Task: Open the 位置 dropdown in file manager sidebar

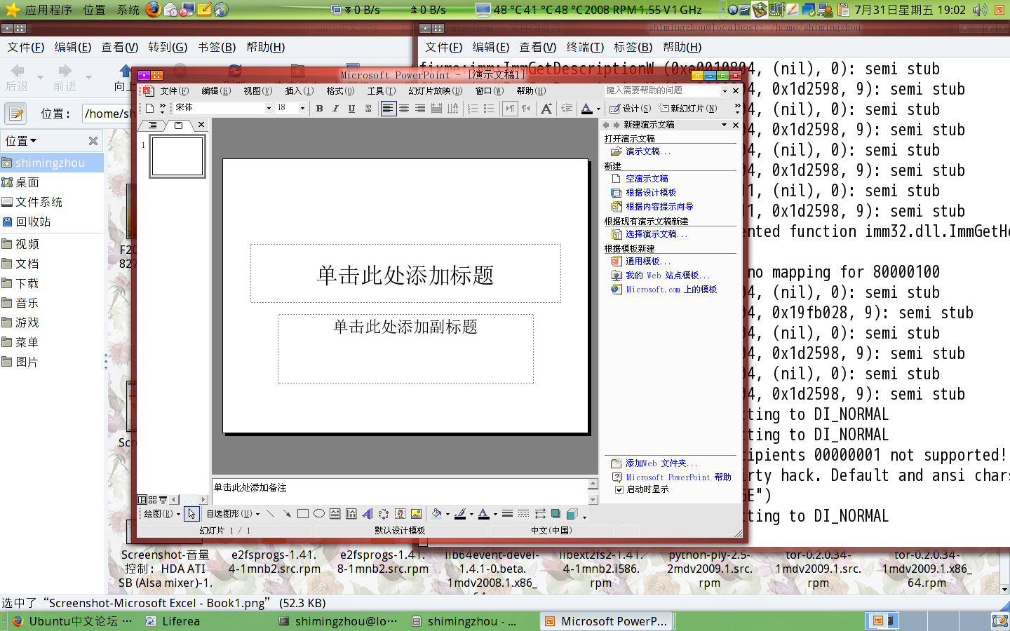Action: coord(21,141)
